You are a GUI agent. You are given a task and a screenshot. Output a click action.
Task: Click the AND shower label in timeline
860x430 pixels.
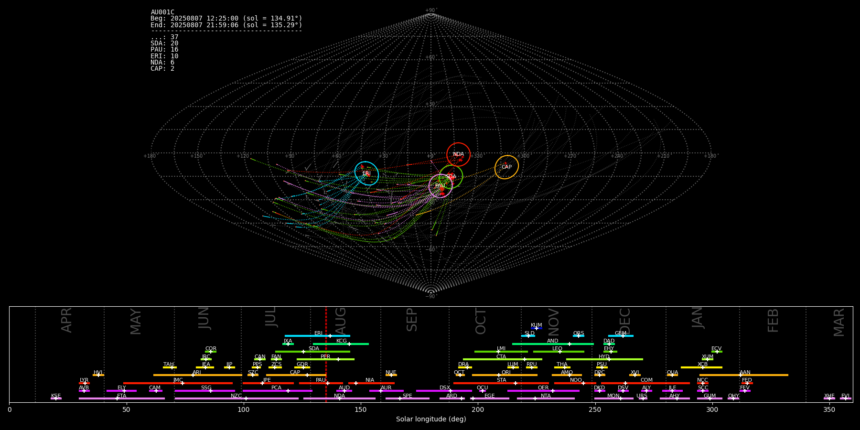(553, 341)
